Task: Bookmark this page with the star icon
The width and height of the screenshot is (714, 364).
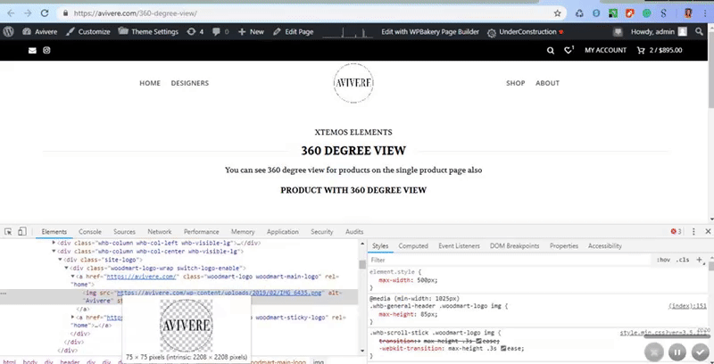Action: click(557, 13)
